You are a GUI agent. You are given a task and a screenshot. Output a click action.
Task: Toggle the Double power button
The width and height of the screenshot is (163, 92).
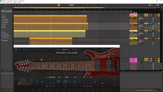point(69,82)
